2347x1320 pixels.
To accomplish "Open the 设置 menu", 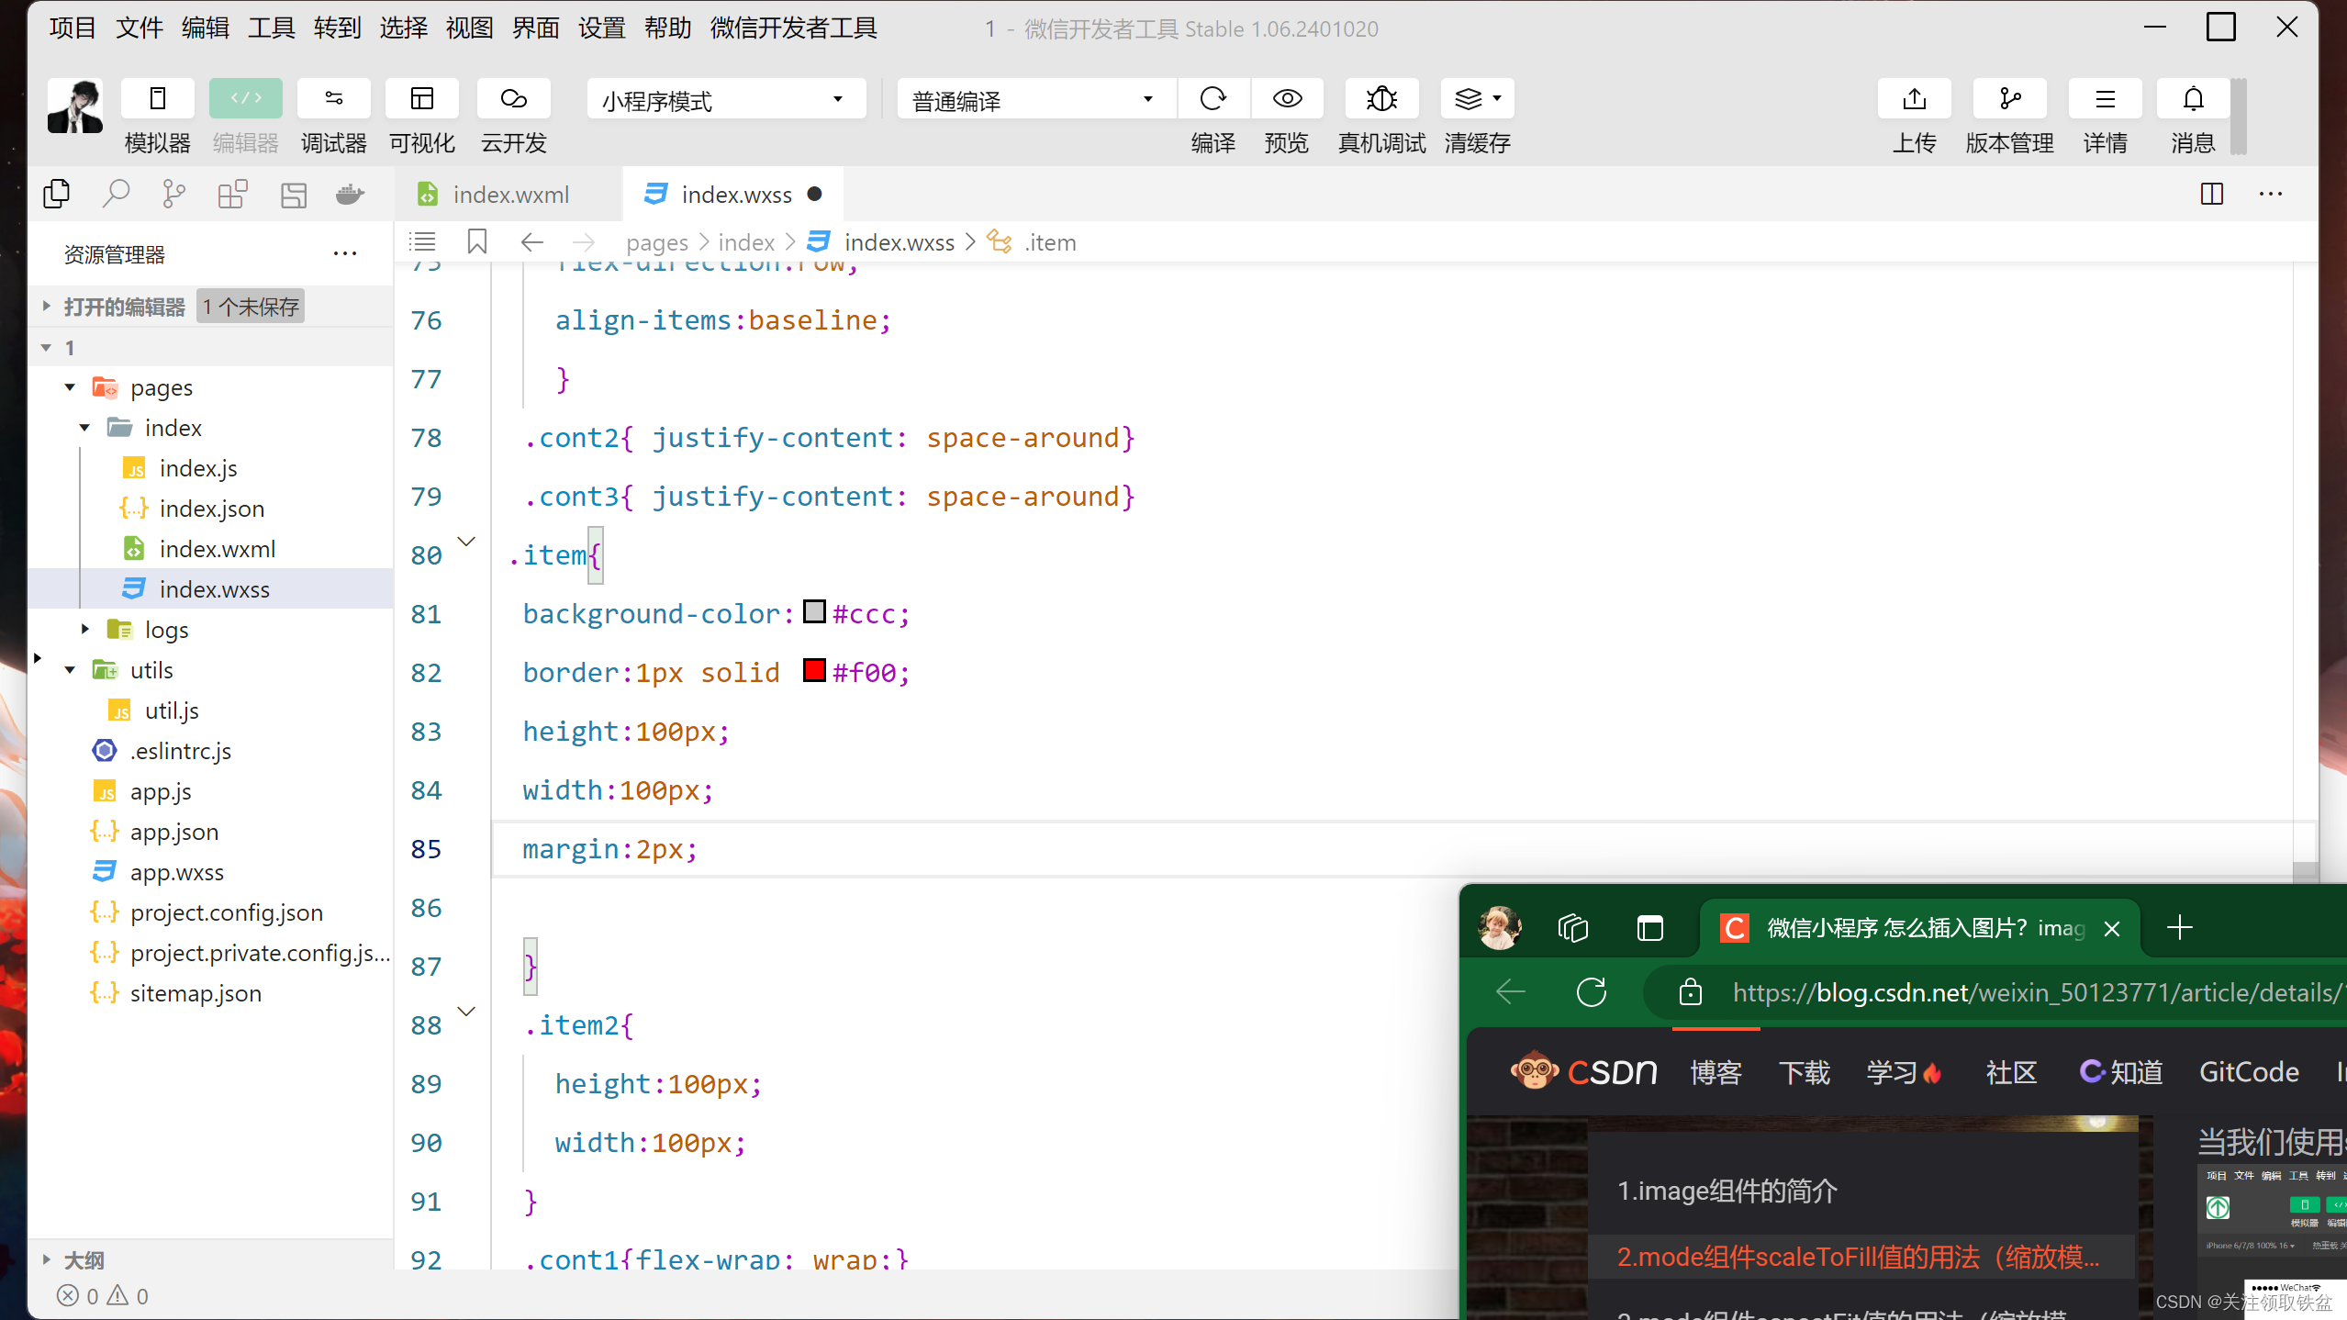I will pos(602,28).
